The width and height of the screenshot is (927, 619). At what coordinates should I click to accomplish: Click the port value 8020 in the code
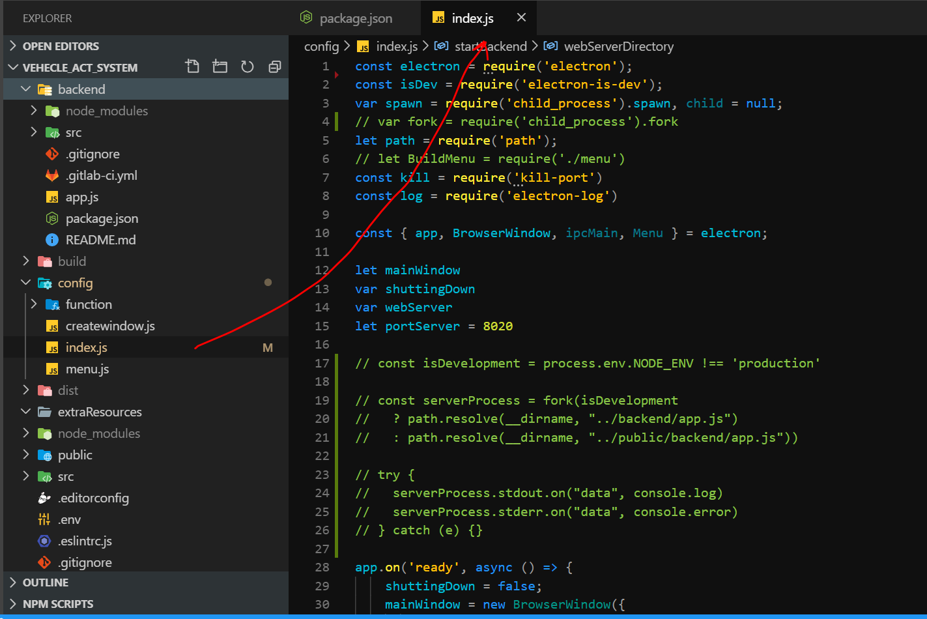498,326
